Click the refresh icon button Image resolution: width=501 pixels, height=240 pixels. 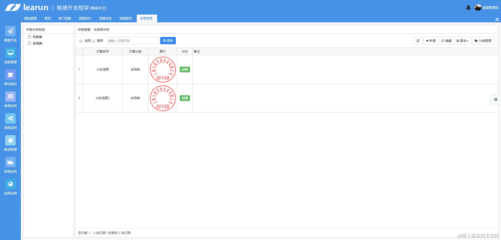[418, 41]
